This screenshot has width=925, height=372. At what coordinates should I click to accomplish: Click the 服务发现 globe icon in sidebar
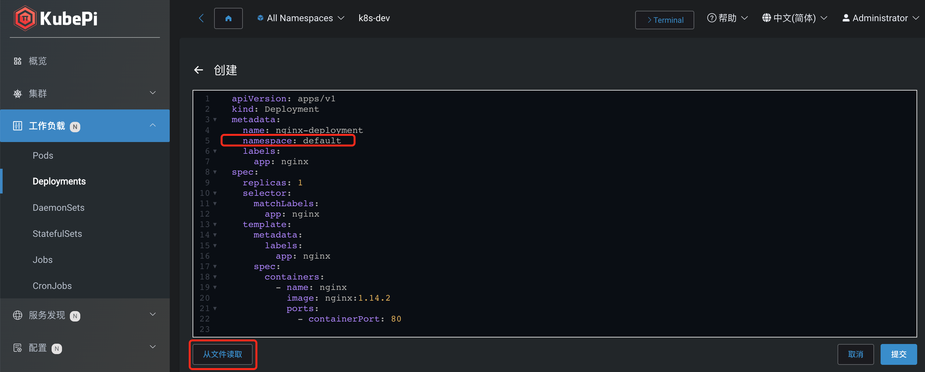(17, 315)
